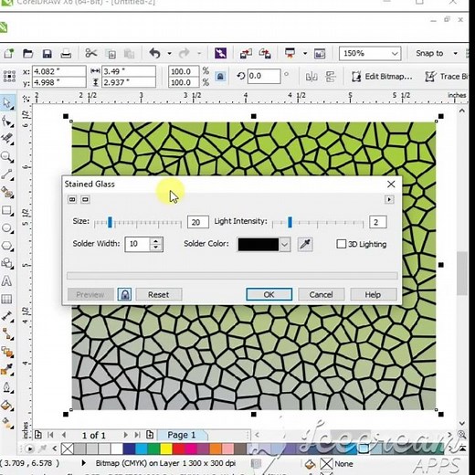475x475 pixels.
Task: Select the Table tool
Action: point(6,299)
